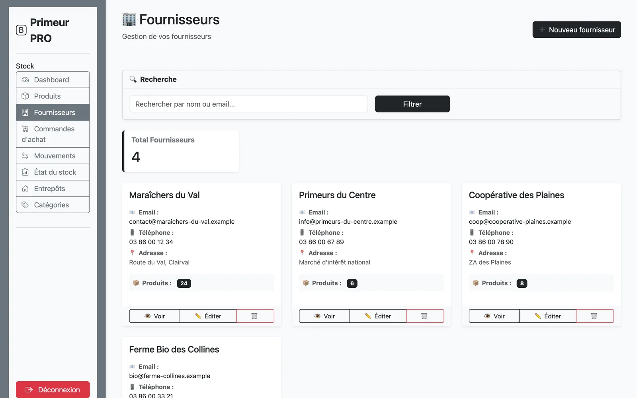
Task: View Coopérative des Plaines details
Action: pos(494,316)
